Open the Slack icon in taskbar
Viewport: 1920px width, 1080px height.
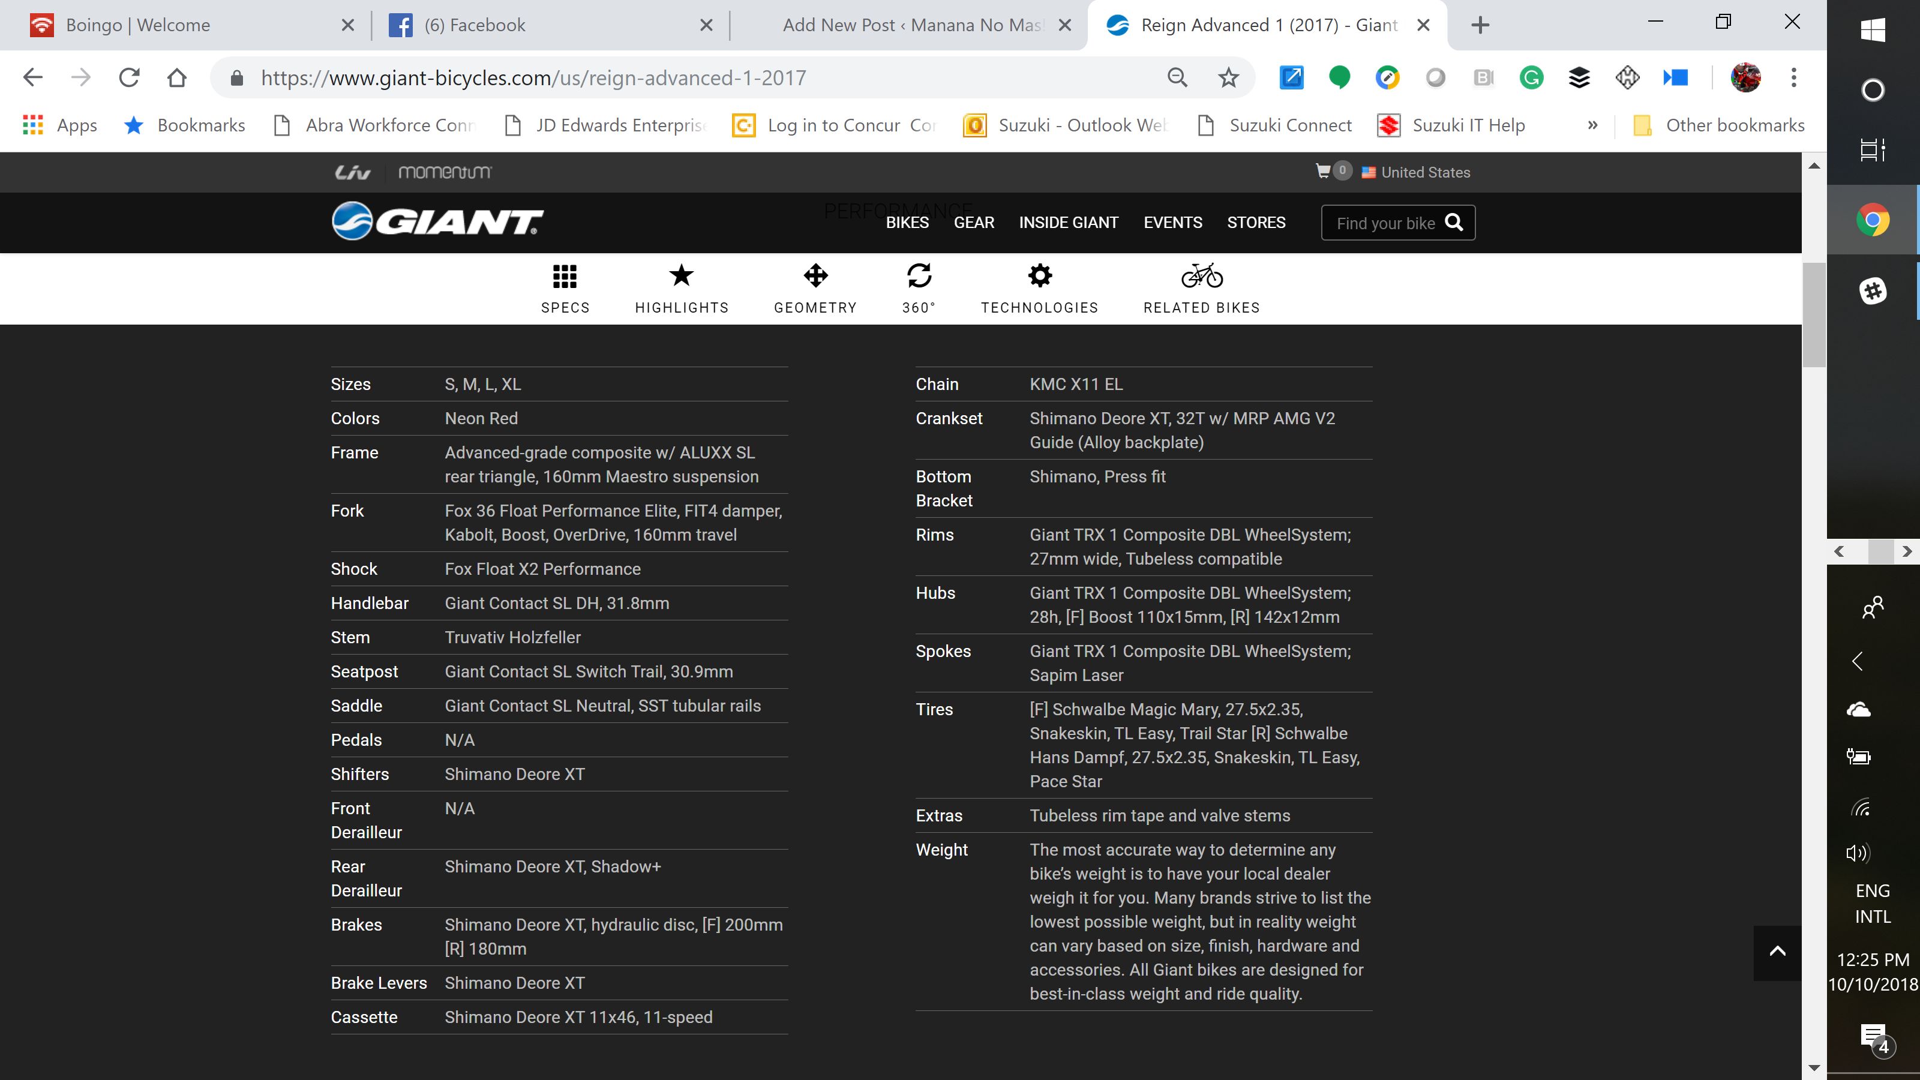(x=1872, y=290)
